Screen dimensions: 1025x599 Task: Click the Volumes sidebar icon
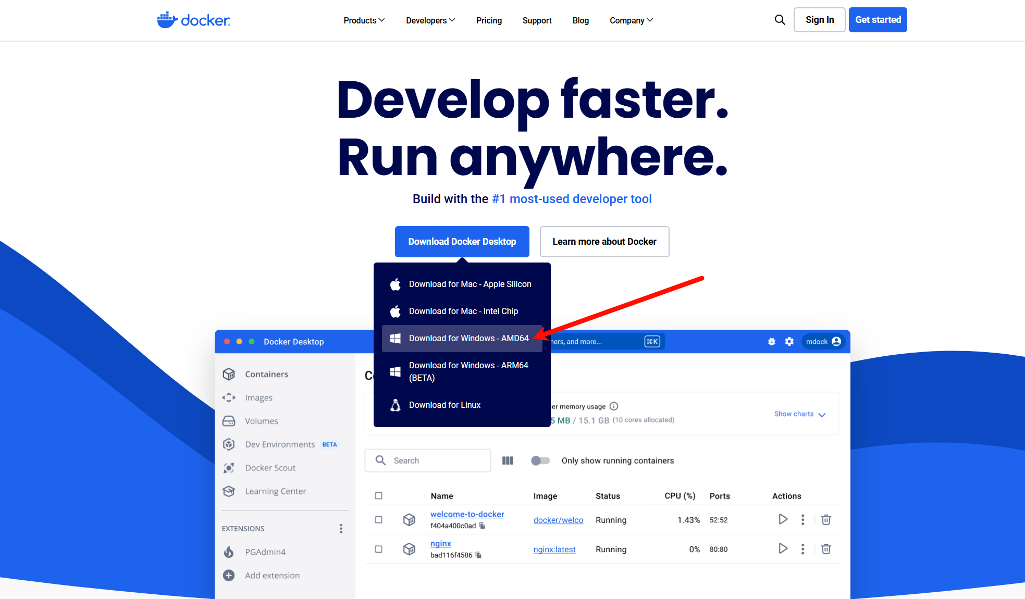(229, 421)
